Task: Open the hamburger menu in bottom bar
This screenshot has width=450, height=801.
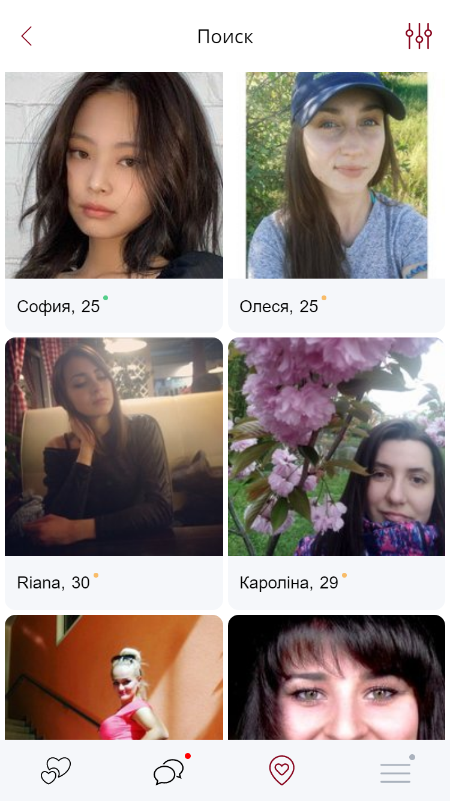Action: 395,773
